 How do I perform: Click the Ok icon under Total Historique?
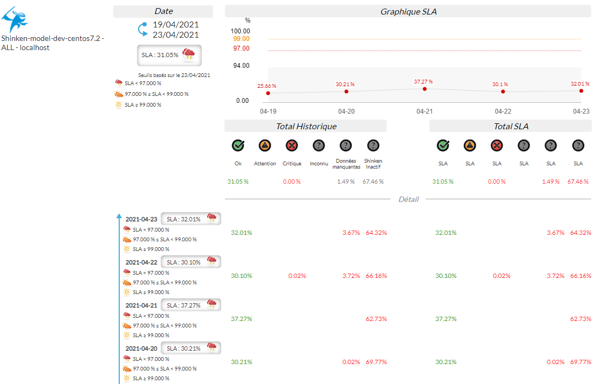tap(238, 145)
